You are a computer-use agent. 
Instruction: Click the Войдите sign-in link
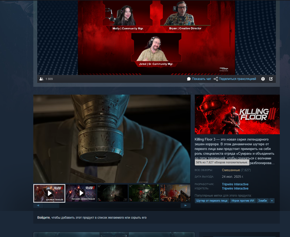[44, 218]
